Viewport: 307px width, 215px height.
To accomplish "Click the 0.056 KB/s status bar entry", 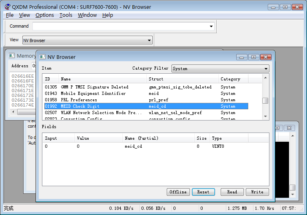I will coord(153,208).
